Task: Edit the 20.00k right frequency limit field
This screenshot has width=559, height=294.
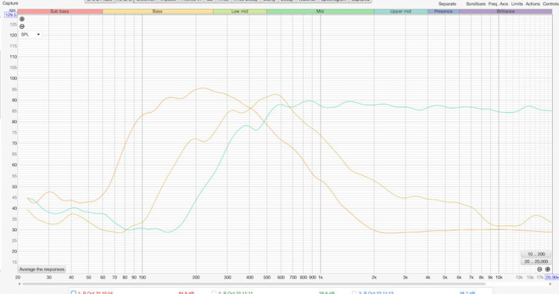Action: [x=552, y=277]
